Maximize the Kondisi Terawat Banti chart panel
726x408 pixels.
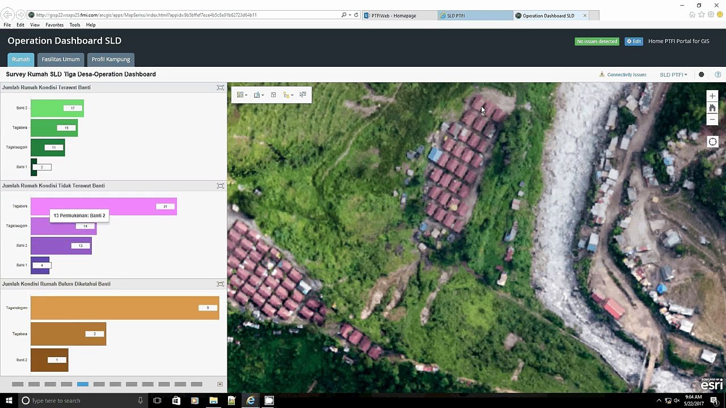221,87
